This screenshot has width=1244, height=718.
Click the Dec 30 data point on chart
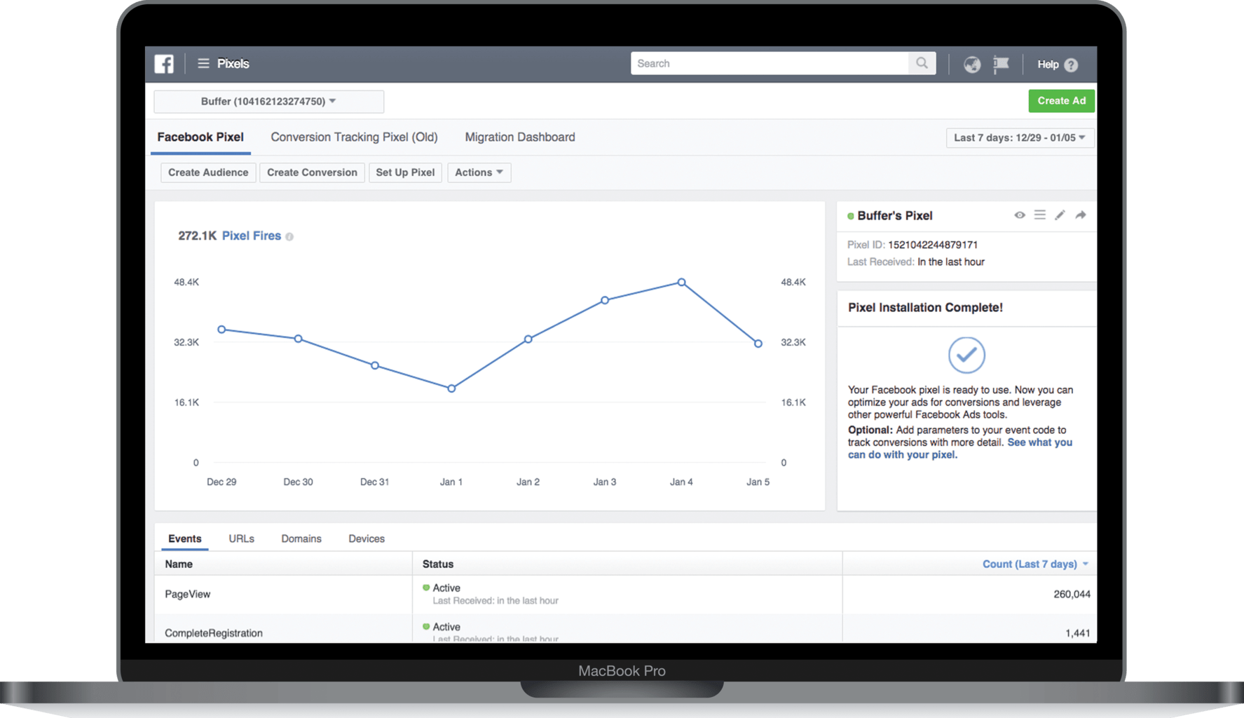point(299,339)
